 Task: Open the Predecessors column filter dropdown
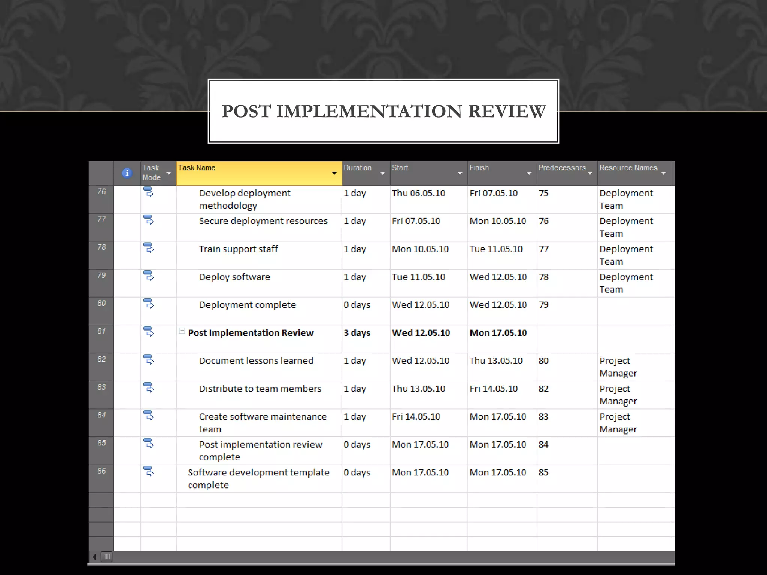[590, 173]
